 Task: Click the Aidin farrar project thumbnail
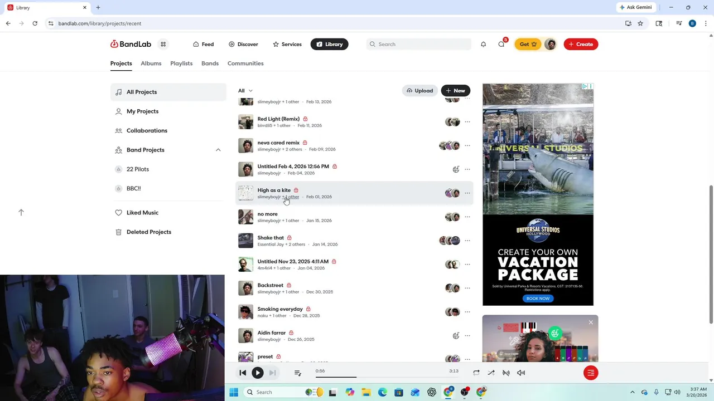coord(245,336)
